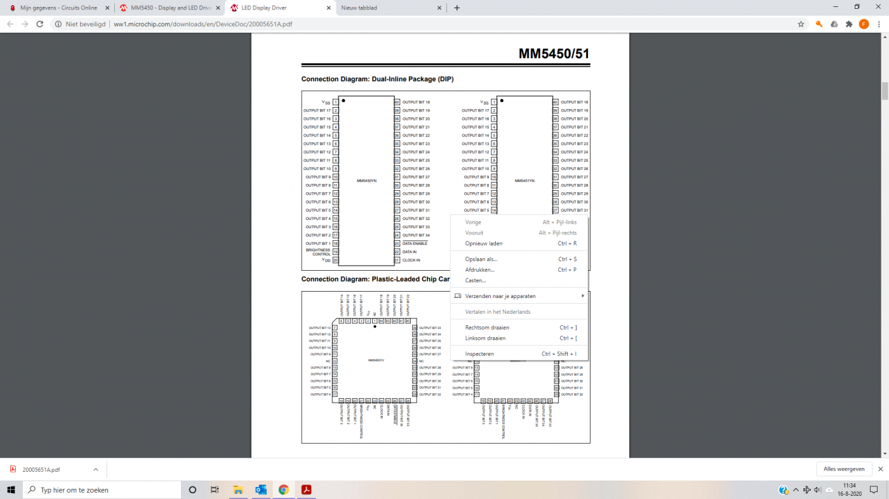The height and width of the screenshot is (499, 889).
Task: Click the blue help tray icon
Action: click(784, 490)
